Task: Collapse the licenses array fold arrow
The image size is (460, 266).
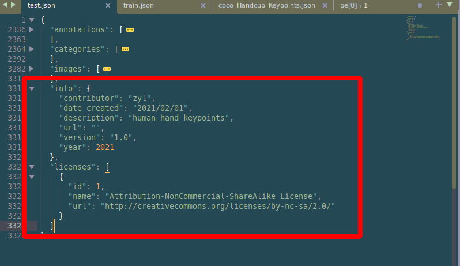Action: (x=32, y=167)
